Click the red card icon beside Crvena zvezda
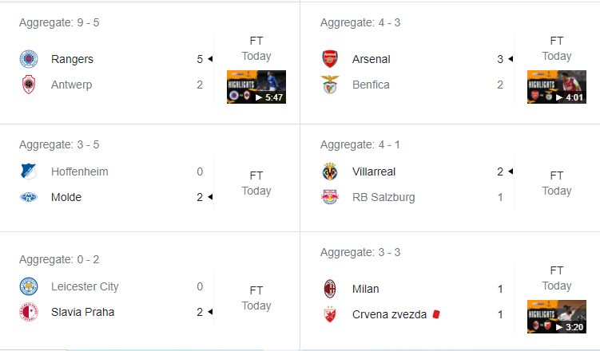 436,314
